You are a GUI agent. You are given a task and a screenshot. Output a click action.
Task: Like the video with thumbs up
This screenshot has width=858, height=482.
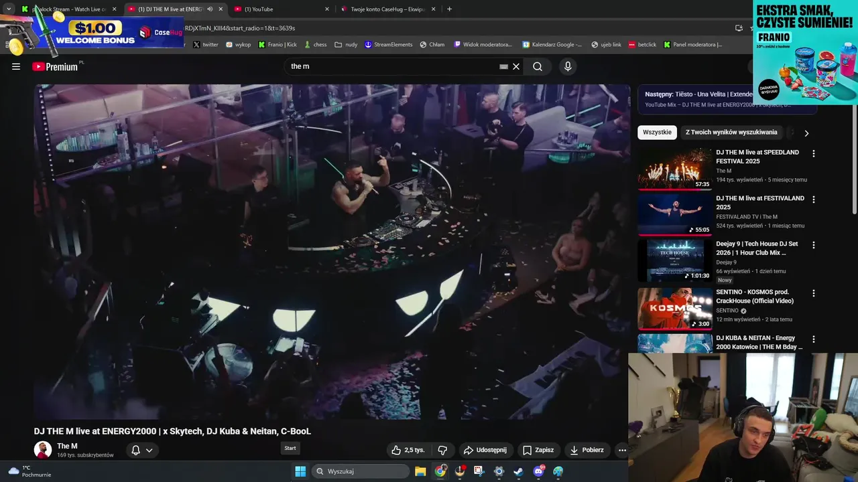[x=408, y=450]
